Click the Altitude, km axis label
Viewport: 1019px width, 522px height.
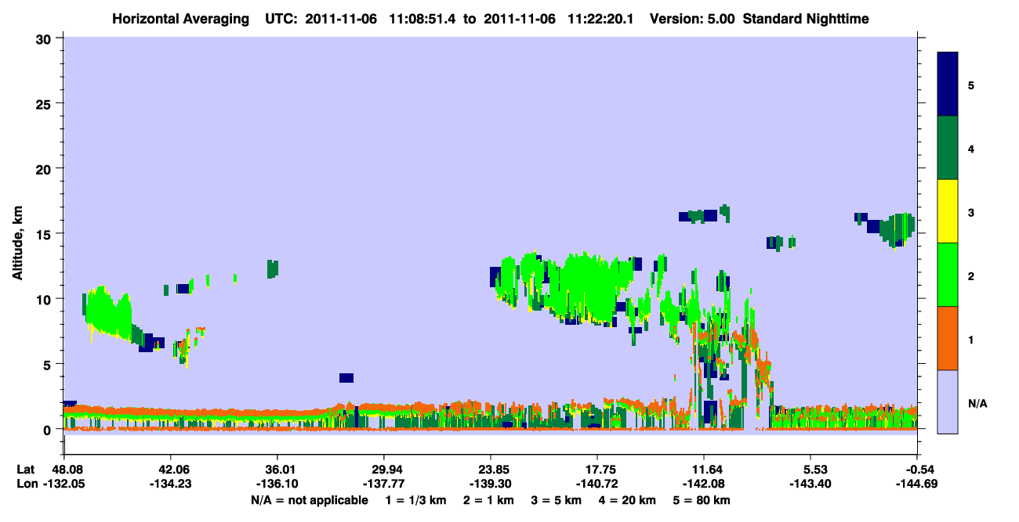pyautogui.click(x=16, y=233)
